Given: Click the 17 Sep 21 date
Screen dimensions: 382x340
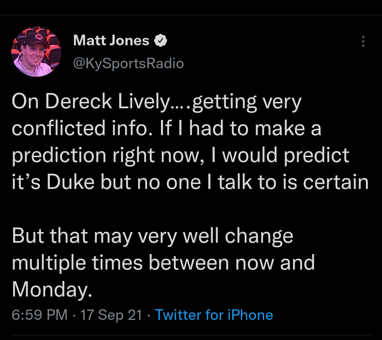Looking at the screenshot, I should point(111,315).
